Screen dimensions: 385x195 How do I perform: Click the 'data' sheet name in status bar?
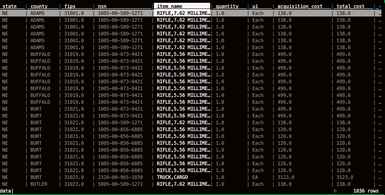6,191
